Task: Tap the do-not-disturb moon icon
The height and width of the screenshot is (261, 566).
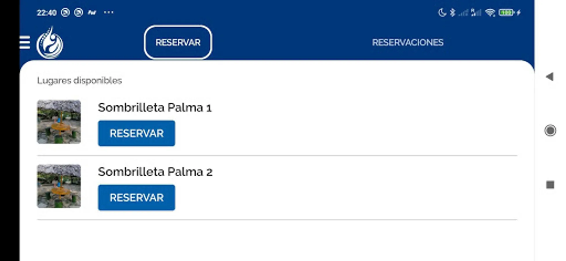Action: pyautogui.click(x=442, y=12)
